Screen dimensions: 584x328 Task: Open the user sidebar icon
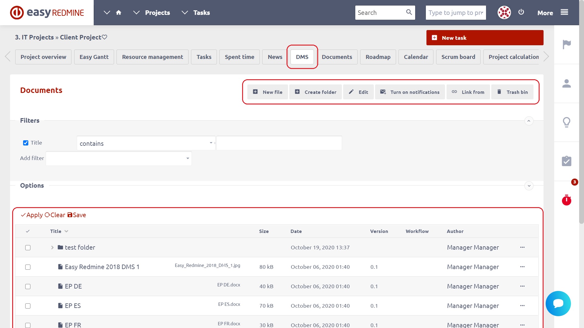[x=566, y=83]
